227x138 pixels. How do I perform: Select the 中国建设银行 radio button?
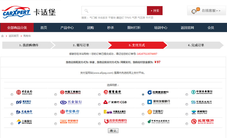143,95
